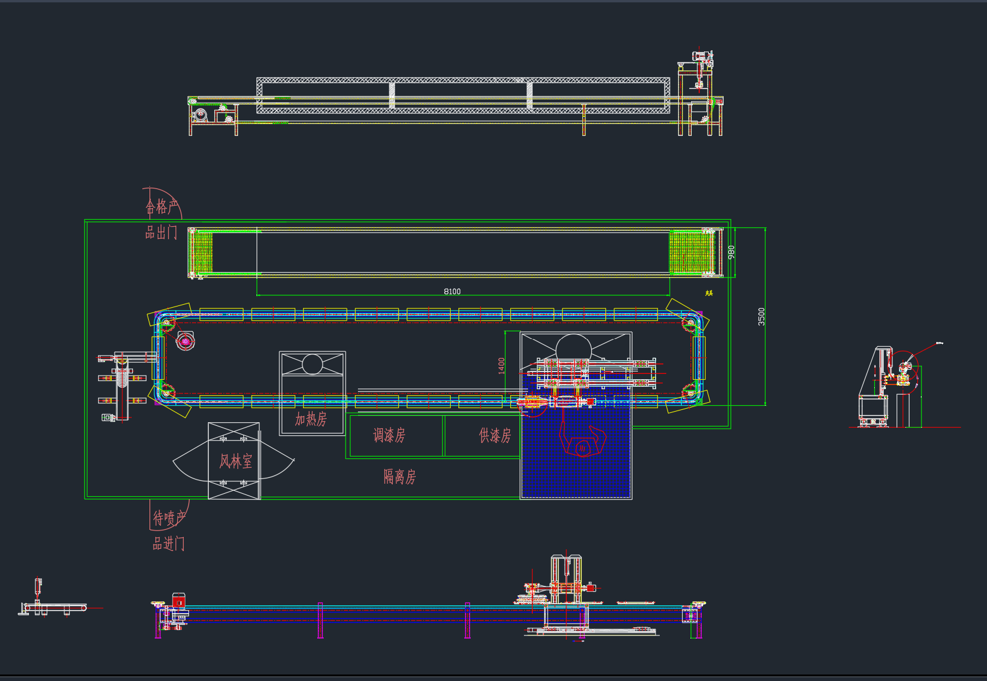Select the 8100 dimension value
Screen dimensions: 987x681
click(x=452, y=291)
